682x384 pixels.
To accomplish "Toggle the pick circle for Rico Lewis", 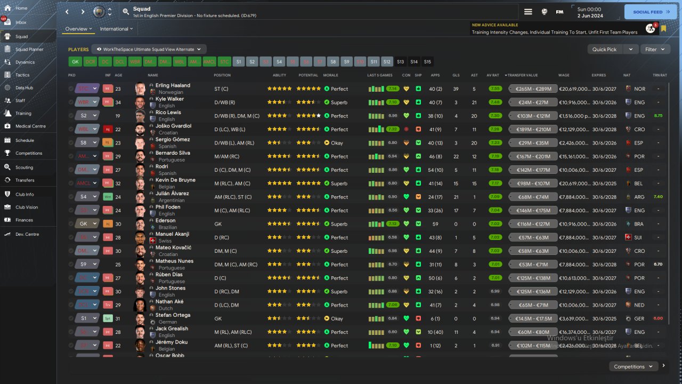I will (71, 116).
